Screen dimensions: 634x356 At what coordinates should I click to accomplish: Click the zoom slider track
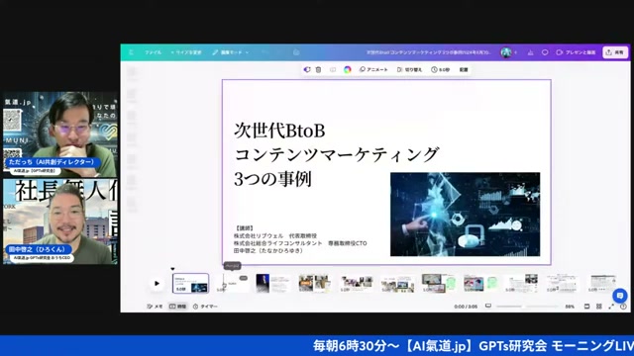(x=527, y=307)
